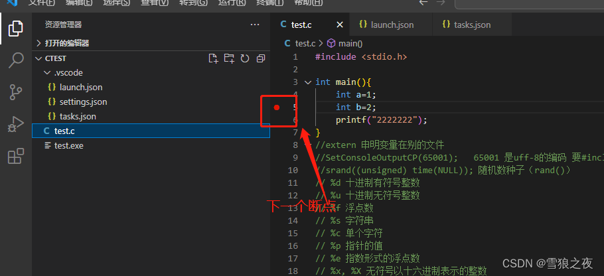Open the 帮助 menu
Image resolution: width=604 pixels, height=276 pixels.
(x=309, y=3)
